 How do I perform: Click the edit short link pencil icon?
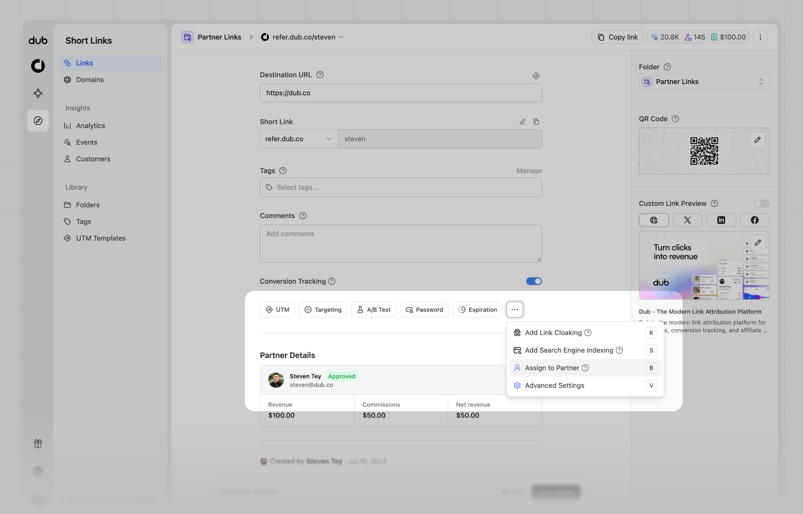(x=522, y=122)
